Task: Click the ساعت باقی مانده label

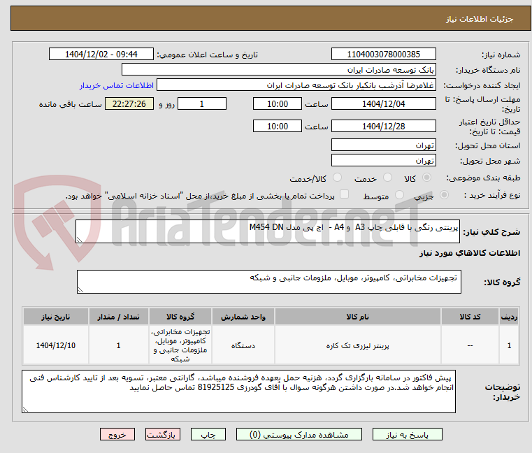Action: 70,105
